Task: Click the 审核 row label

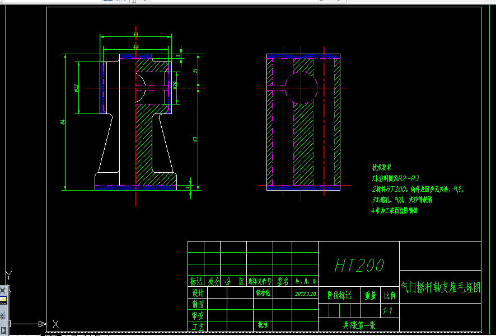Action: click(198, 315)
